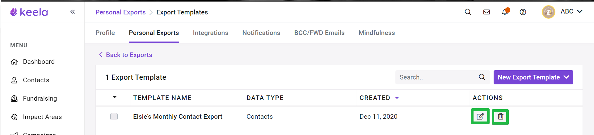
Task: Open the help question mark icon
Action: pos(523,12)
